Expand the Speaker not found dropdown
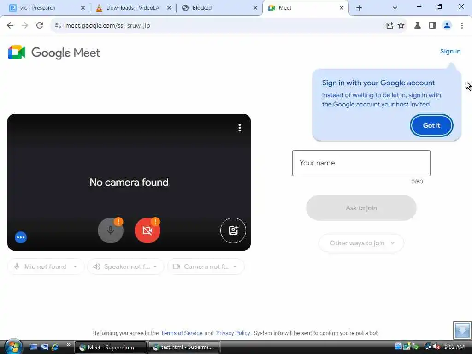This screenshot has width=472, height=354. click(125, 266)
